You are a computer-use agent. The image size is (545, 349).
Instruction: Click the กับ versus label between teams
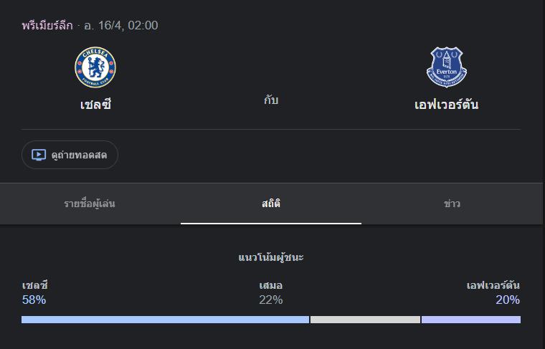pyautogui.click(x=271, y=100)
